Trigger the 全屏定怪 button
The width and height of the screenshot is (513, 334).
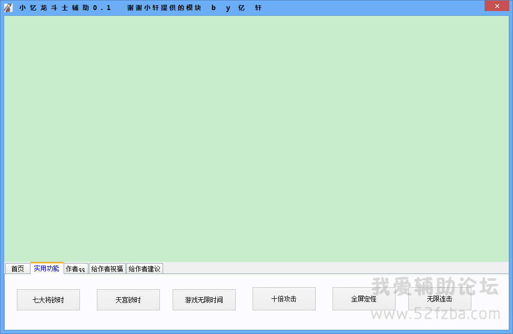click(x=364, y=299)
